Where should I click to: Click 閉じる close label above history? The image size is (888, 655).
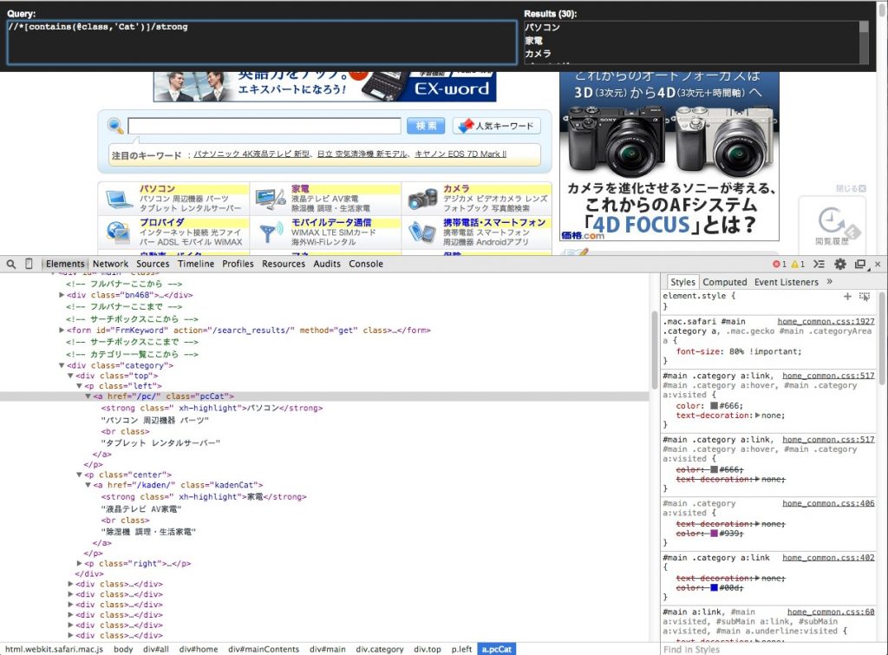851,188
